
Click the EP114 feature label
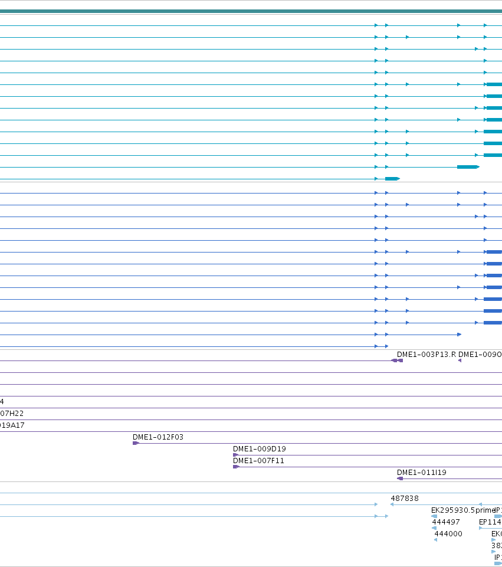pyautogui.click(x=490, y=522)
